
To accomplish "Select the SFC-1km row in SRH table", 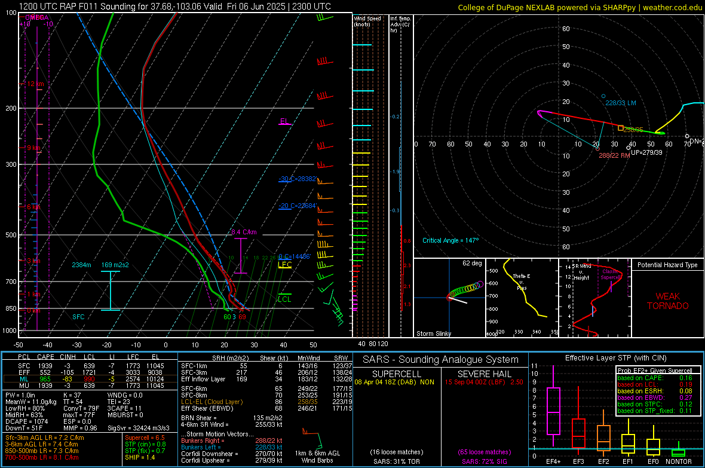I will click(266, 366).
